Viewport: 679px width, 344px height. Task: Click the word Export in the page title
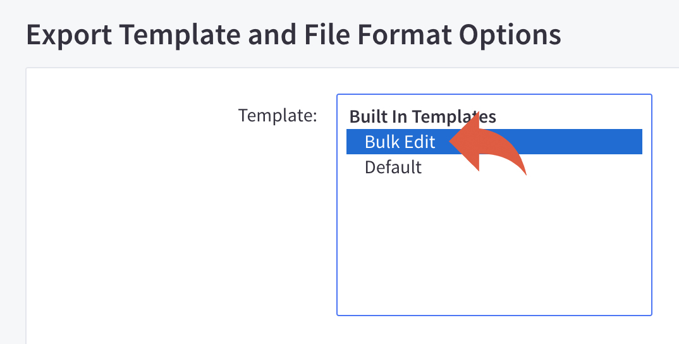[x=70, y=35]
